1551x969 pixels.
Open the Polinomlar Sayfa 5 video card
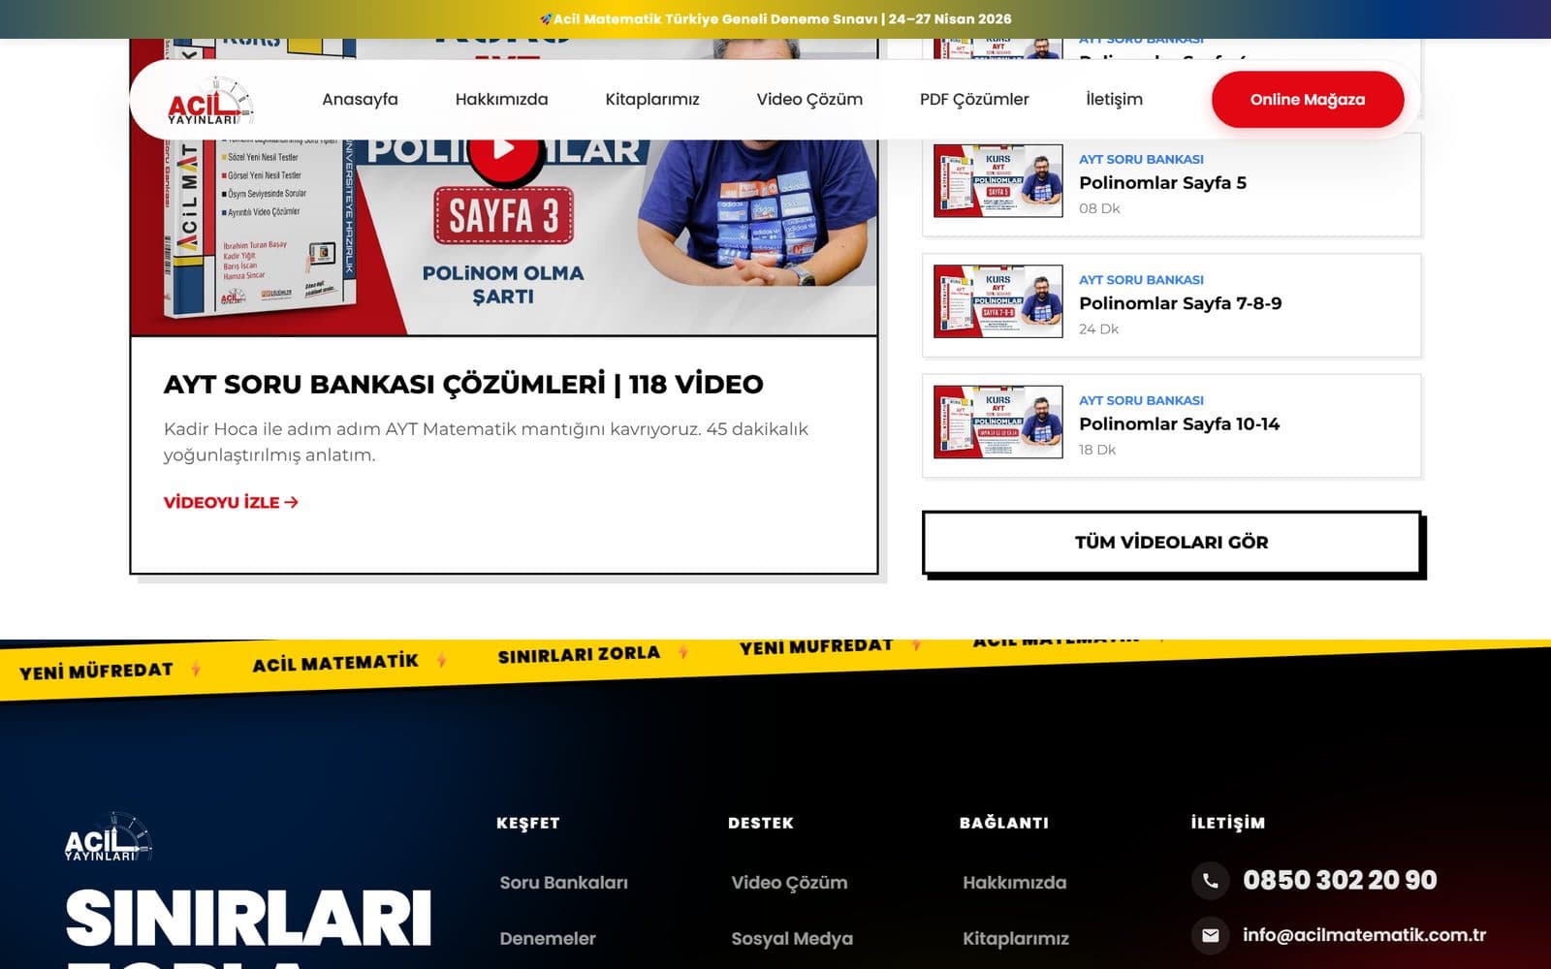1171,184
